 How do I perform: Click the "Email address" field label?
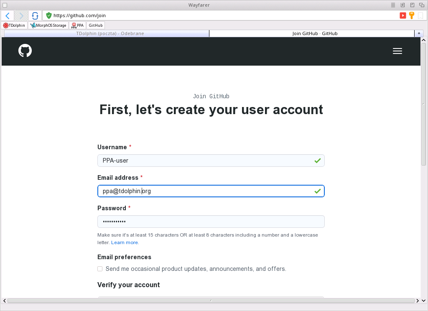pyautogui.click(x=118, y=178)
